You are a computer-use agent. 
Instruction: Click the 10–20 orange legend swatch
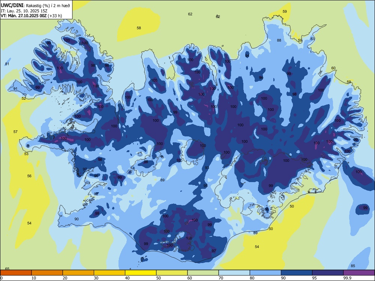point(47,273)
